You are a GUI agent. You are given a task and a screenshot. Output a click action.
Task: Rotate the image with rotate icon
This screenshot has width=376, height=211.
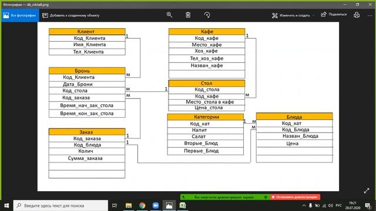click(207, 15)
